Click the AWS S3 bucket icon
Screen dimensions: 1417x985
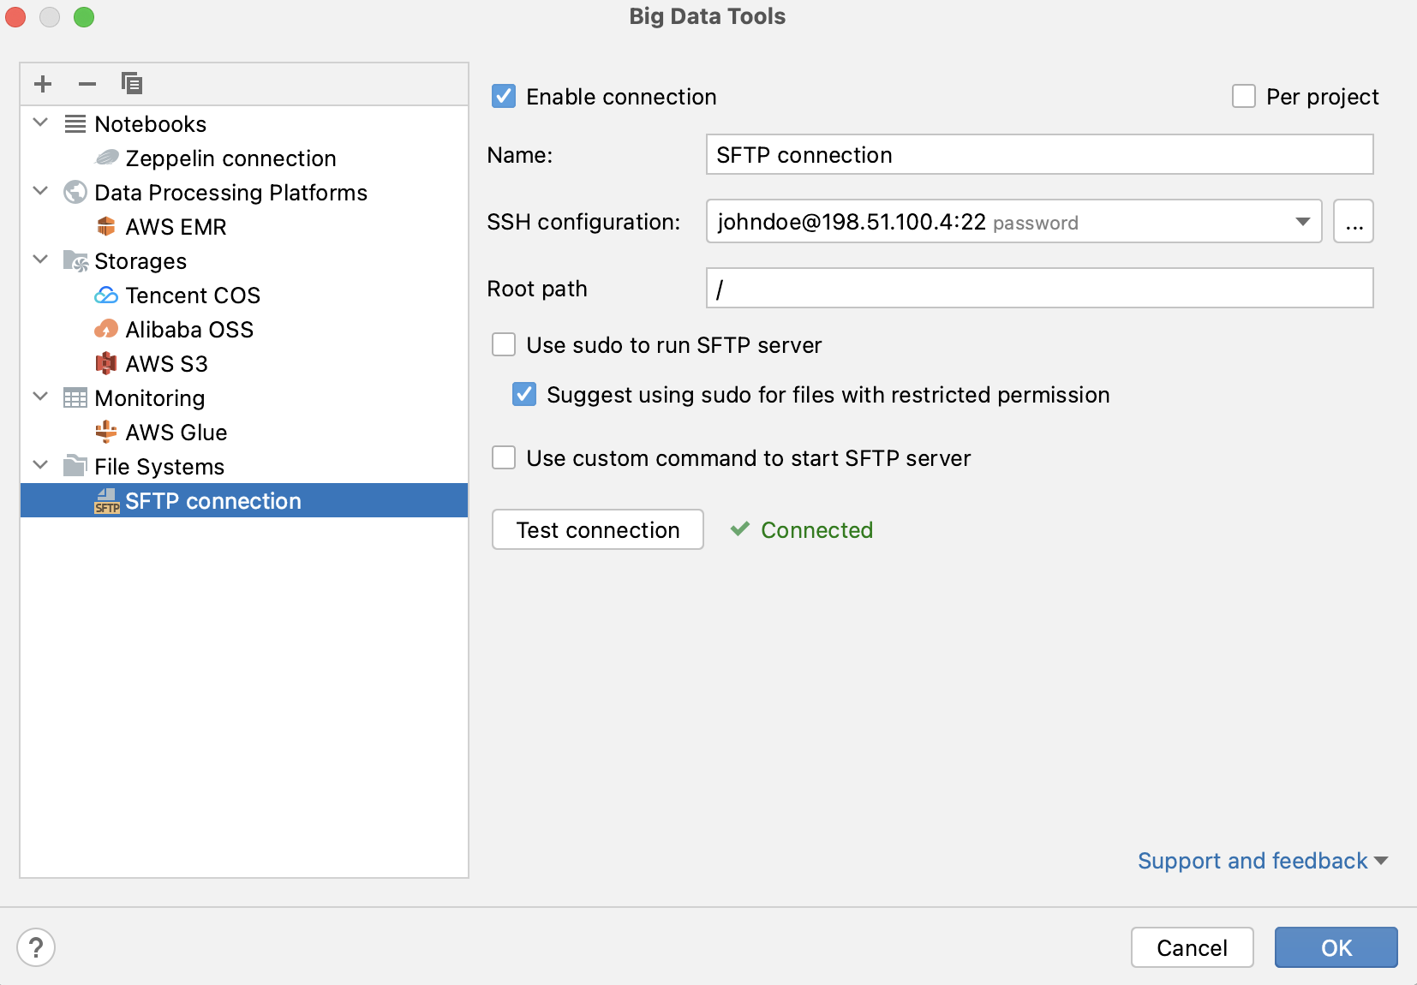tap(106, 363)
